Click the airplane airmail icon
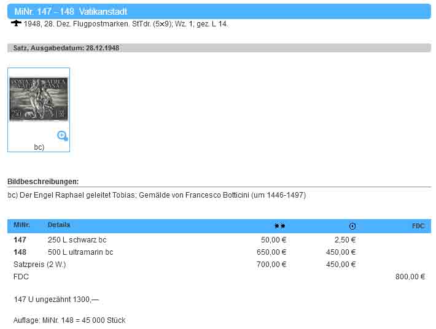The height and width of the screenshot is (329, 436). pyautogui.click(x=16, y=23)
